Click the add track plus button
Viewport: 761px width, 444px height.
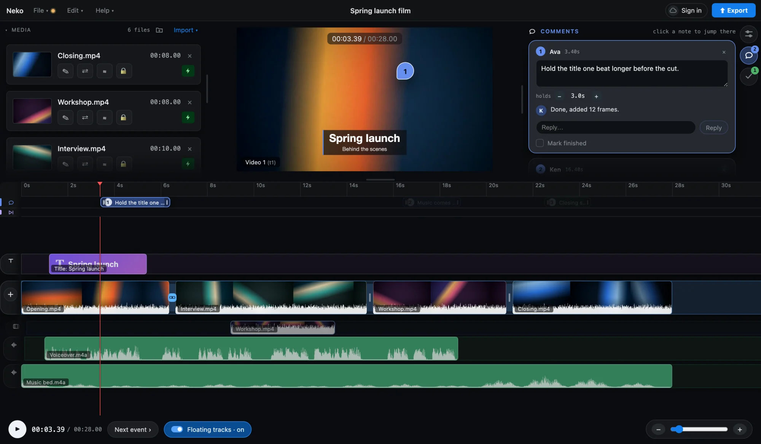[x=11, y=294]
